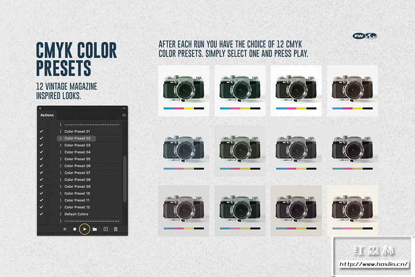The height and width of the screenshot is (277, 415).
Task: Select the Color Preset 12 action
Action: pyautogui.click(x=77, y=207)
